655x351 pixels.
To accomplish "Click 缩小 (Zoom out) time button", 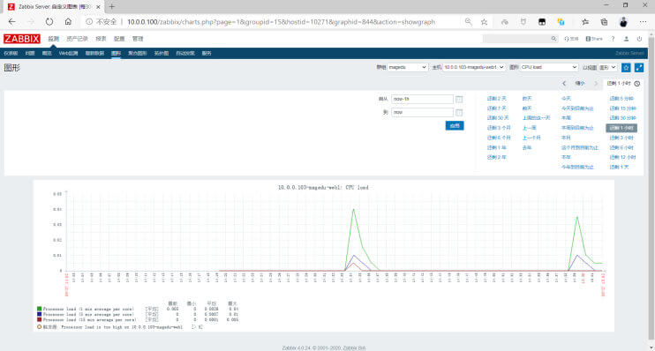I will click(x=580, y=84).
